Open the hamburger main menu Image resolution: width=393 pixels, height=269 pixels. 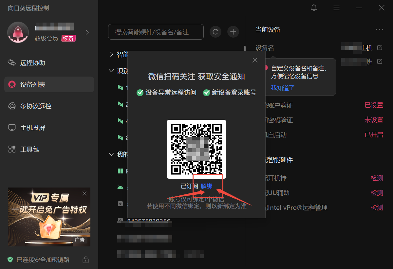[x=336, y=8]
